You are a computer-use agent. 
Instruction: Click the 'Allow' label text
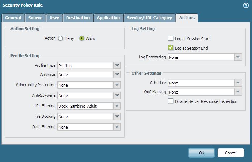[x=91, y=38]
